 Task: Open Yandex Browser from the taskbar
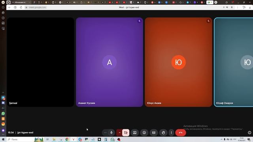point(74,139)
